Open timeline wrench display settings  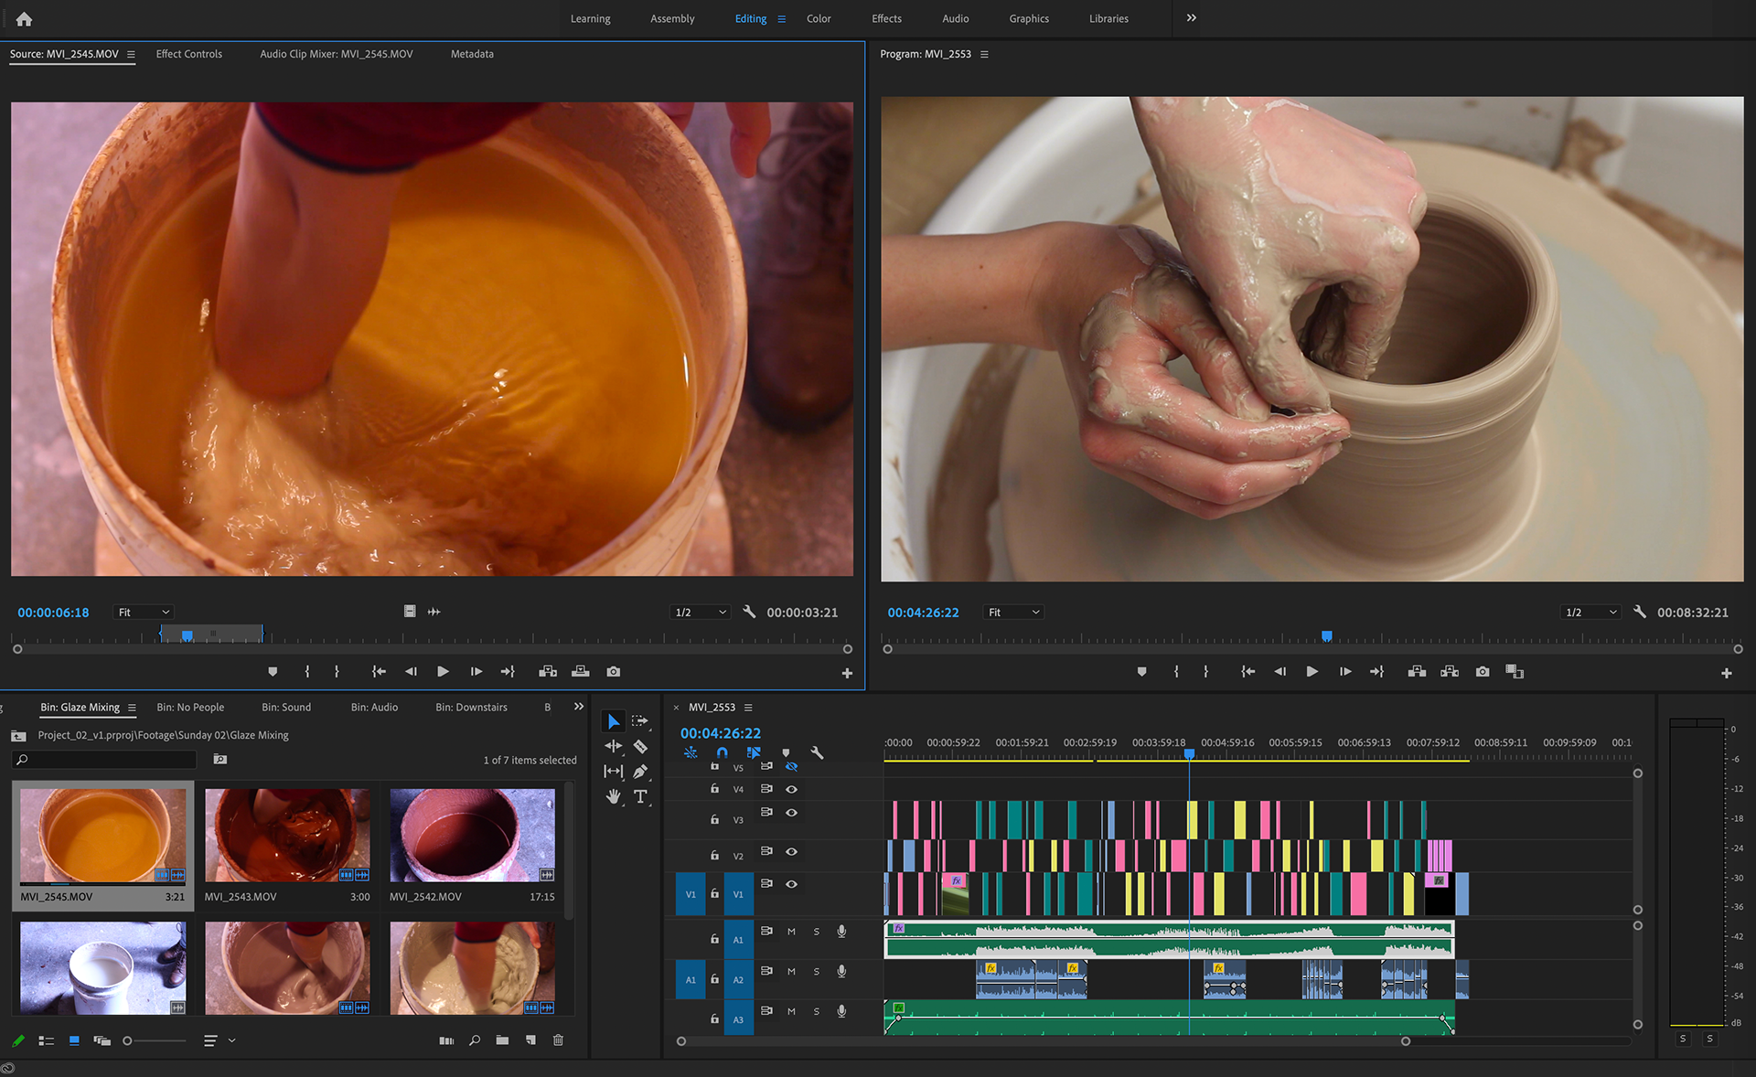[x=817, y=752]
